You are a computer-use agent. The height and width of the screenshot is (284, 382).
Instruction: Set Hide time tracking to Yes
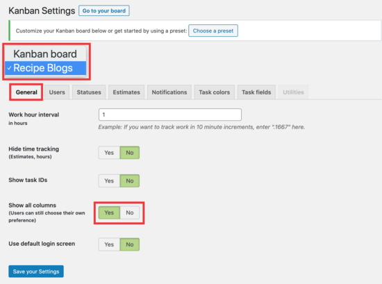109,153
